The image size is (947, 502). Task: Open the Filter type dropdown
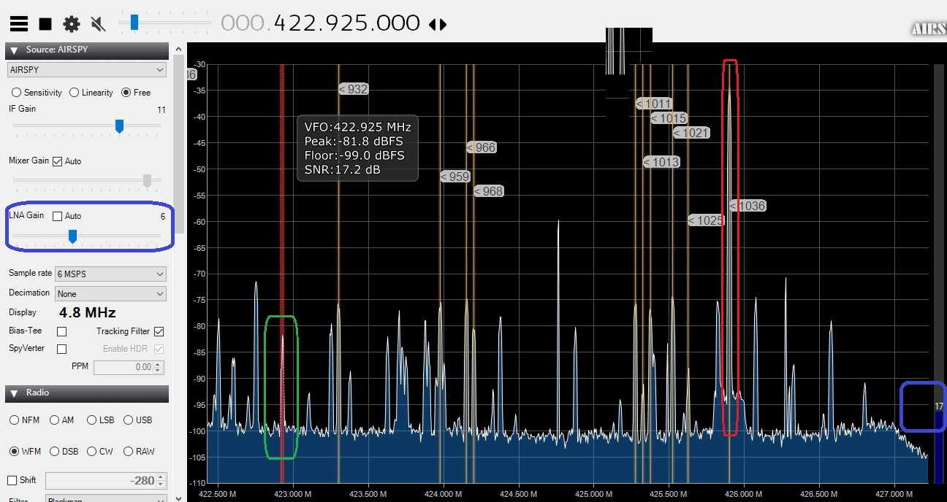point(107,498)
